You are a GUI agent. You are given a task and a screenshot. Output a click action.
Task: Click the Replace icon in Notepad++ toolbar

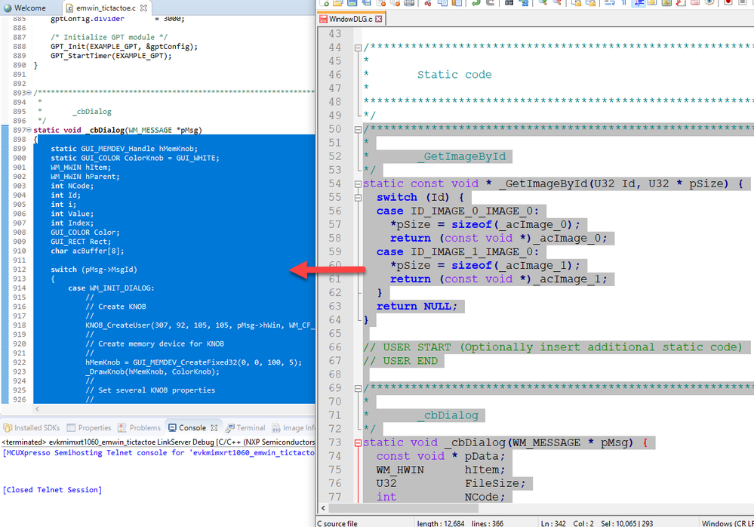523,2
